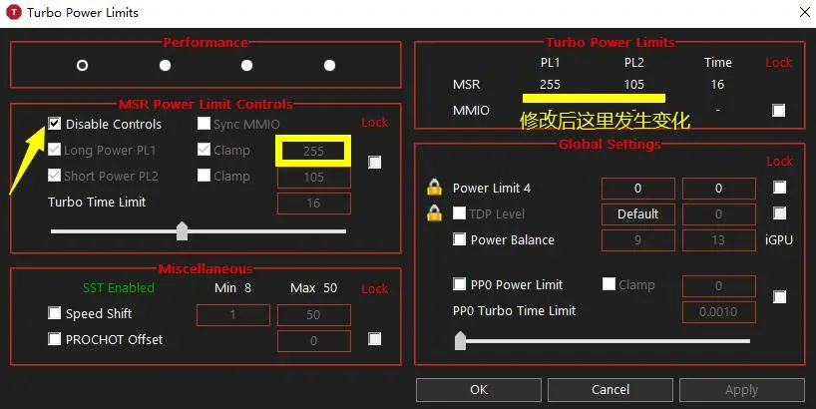Select the fourth Performance radio button
Viewport: 816px width, 409px height.
329,65
